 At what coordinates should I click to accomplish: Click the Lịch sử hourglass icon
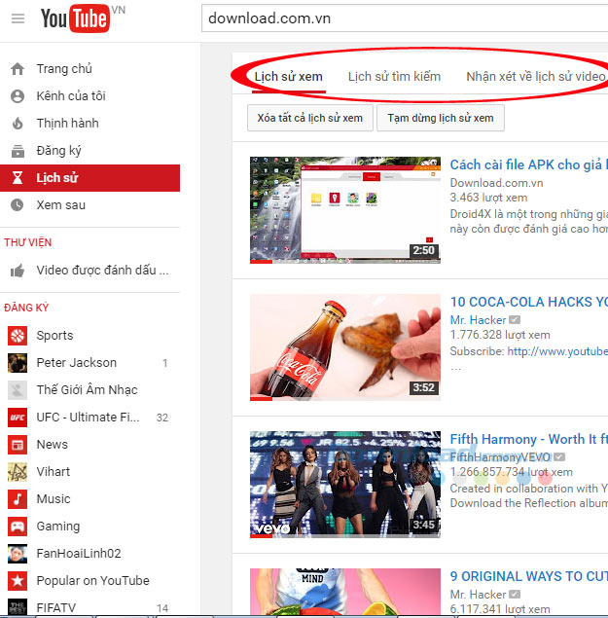tap(18, 178)
